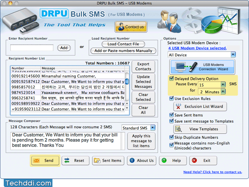Click the green-blue arrows Reset icon

[67, 161]
